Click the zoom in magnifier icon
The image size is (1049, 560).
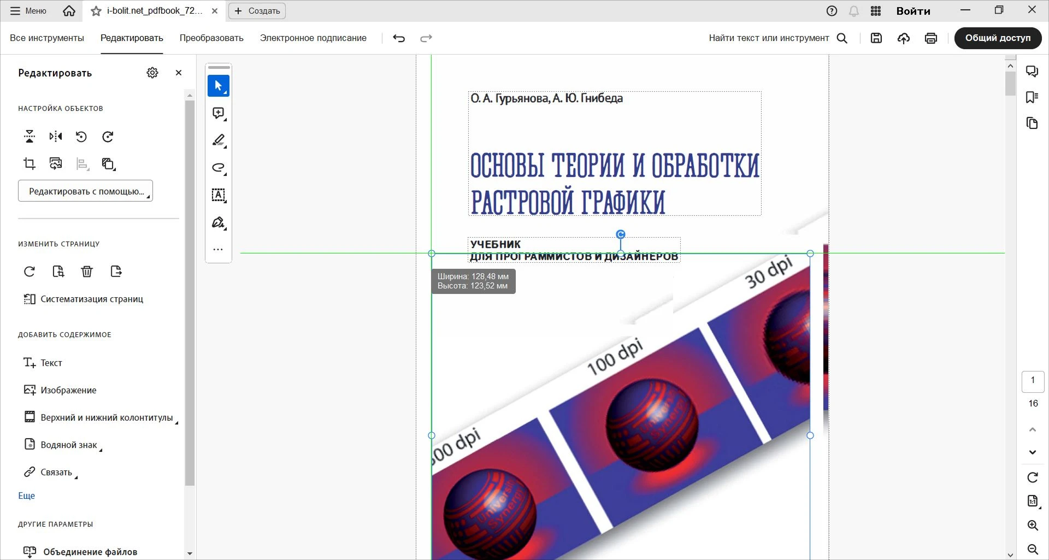pos(1032,525)
